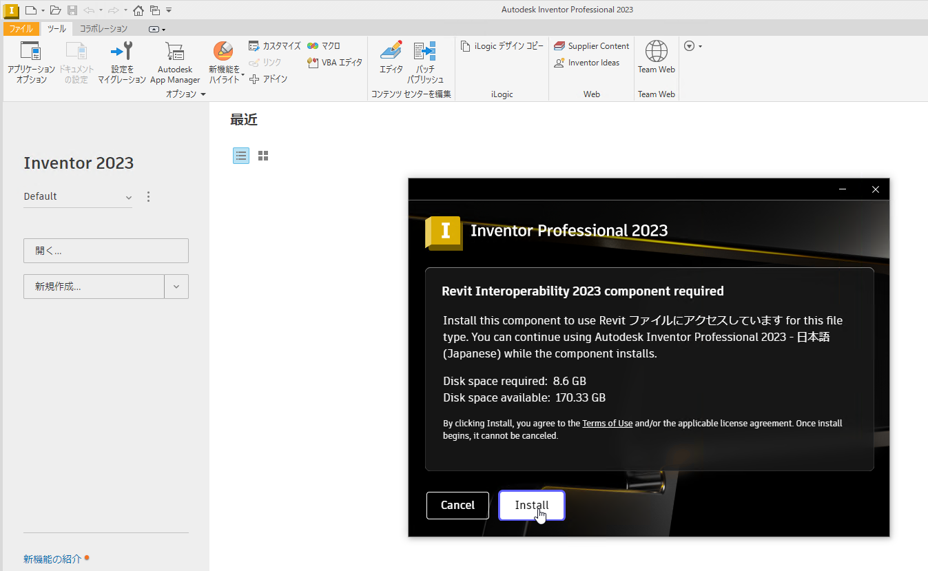Click the open folder quick access icon

(56, 10)
